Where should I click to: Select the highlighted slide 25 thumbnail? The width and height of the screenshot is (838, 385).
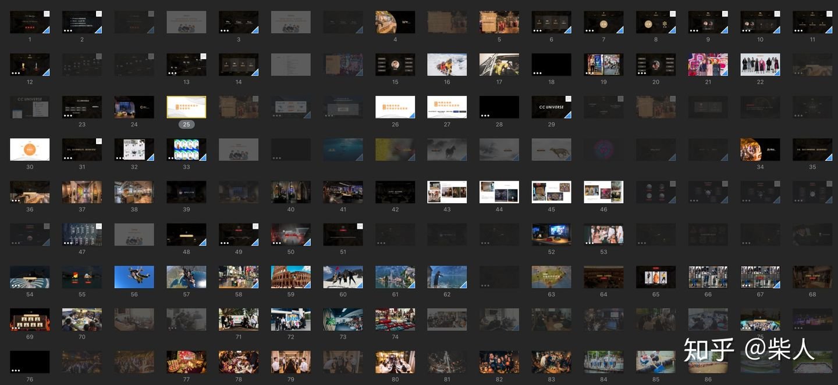[x=186, y=107]
